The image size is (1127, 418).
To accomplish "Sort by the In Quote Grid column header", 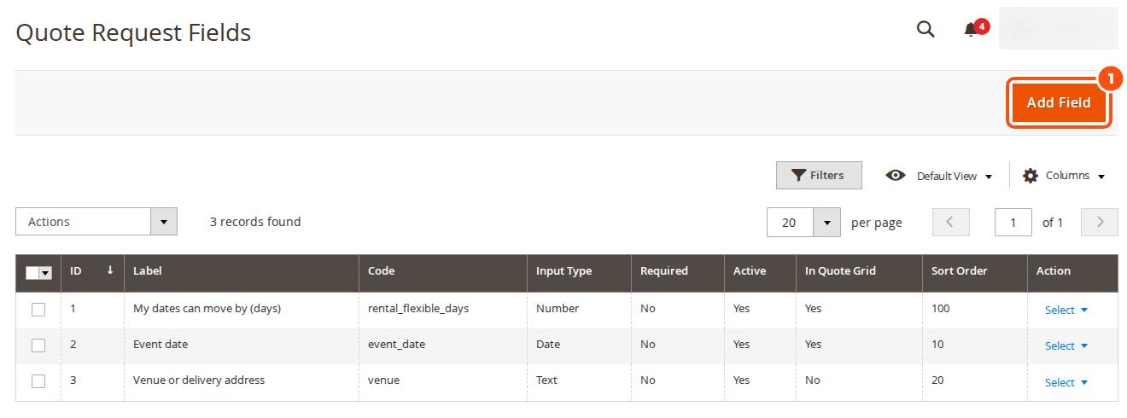I will click(x=859, y=271).
